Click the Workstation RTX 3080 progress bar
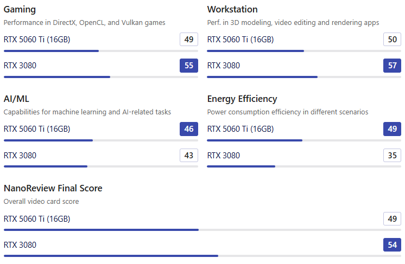This screenshot has height=264, width=405. point(304,77)
